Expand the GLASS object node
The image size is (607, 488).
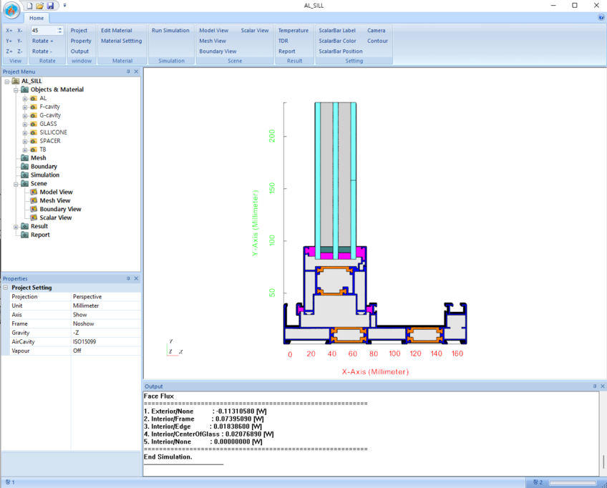(24, 124)
